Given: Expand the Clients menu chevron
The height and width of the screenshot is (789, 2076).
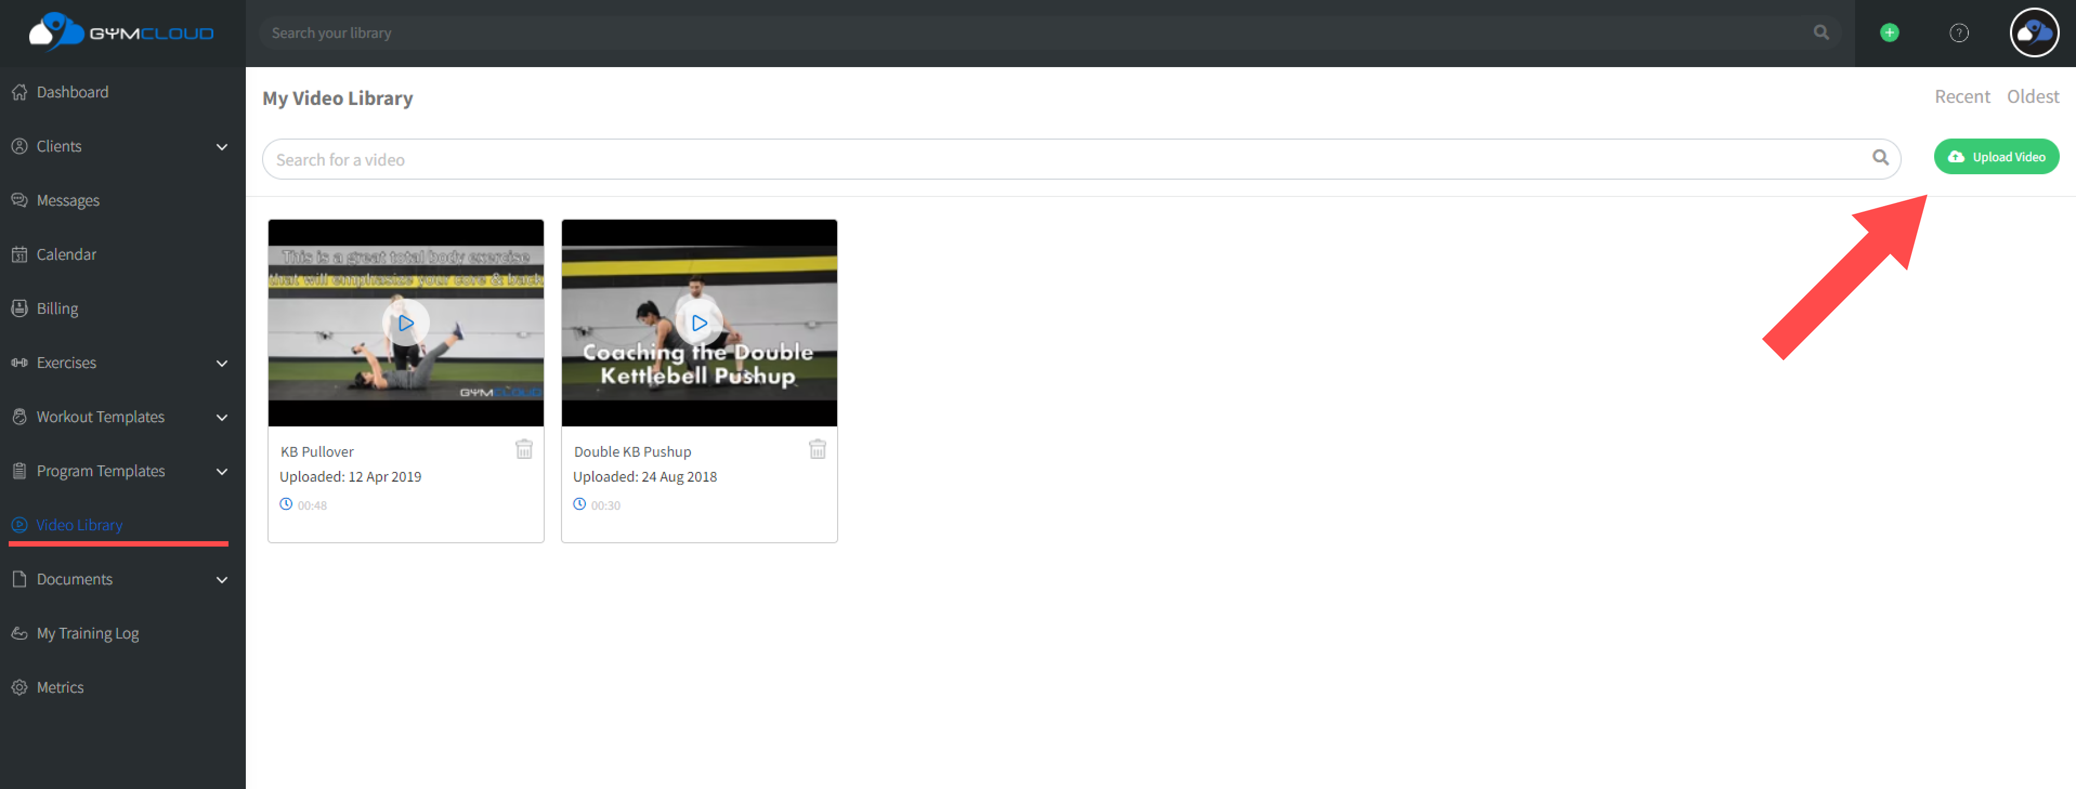Looking at the screenshot, I should 221,147.
